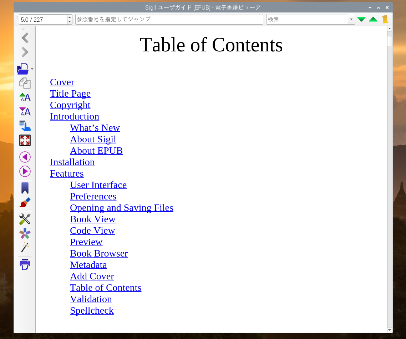Open the table of contents hand icon

pyautogui.click(x=25, y=126)
